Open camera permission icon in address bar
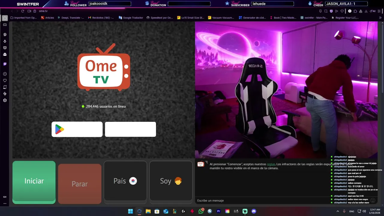 [x=29, y=11]
